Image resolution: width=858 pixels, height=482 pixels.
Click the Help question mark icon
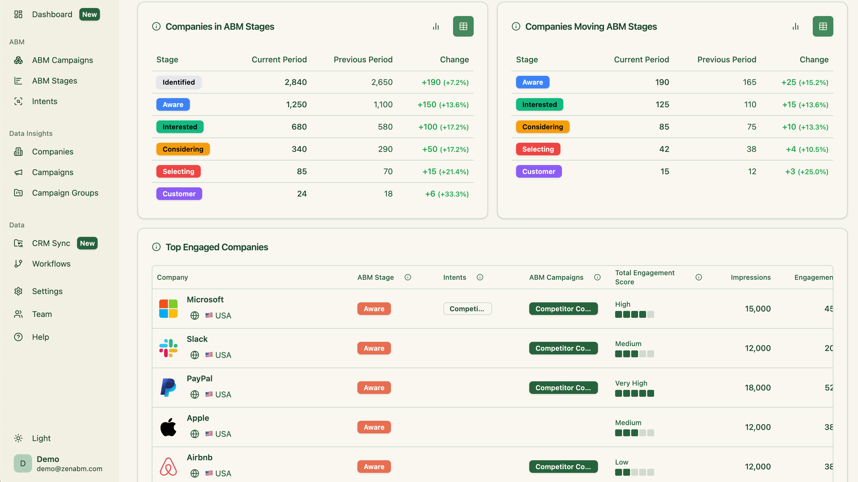coord(18,337)
